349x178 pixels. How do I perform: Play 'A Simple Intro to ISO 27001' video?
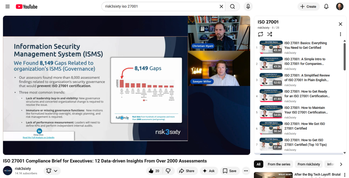tap(305, 61)
